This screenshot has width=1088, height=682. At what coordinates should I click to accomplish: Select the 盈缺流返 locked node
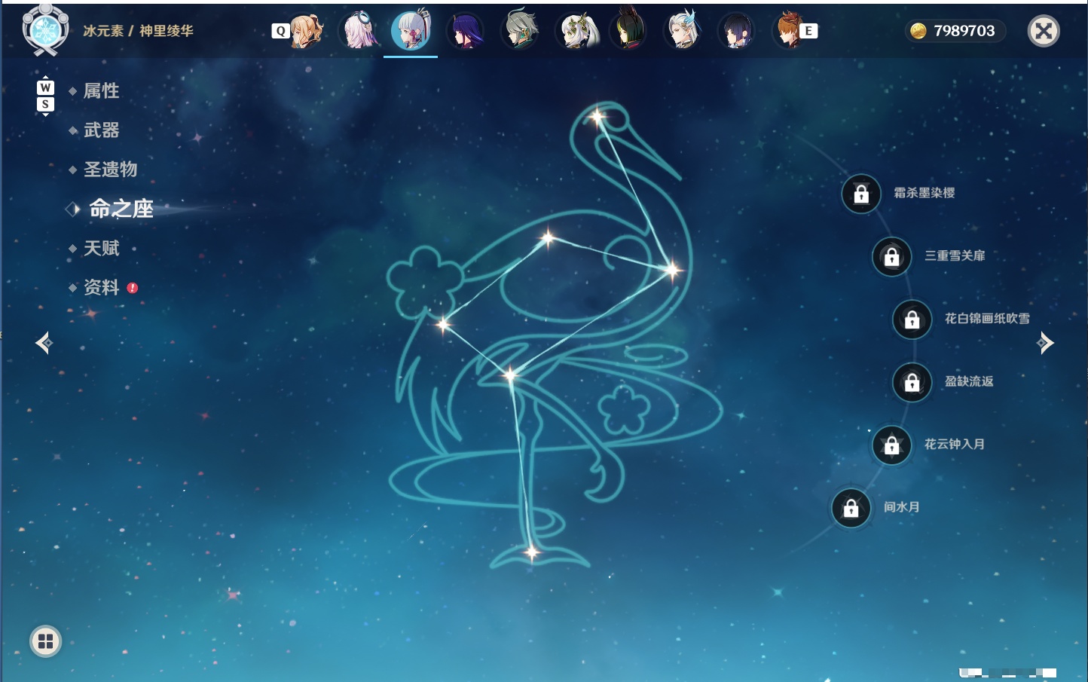(x=912, y=382)
